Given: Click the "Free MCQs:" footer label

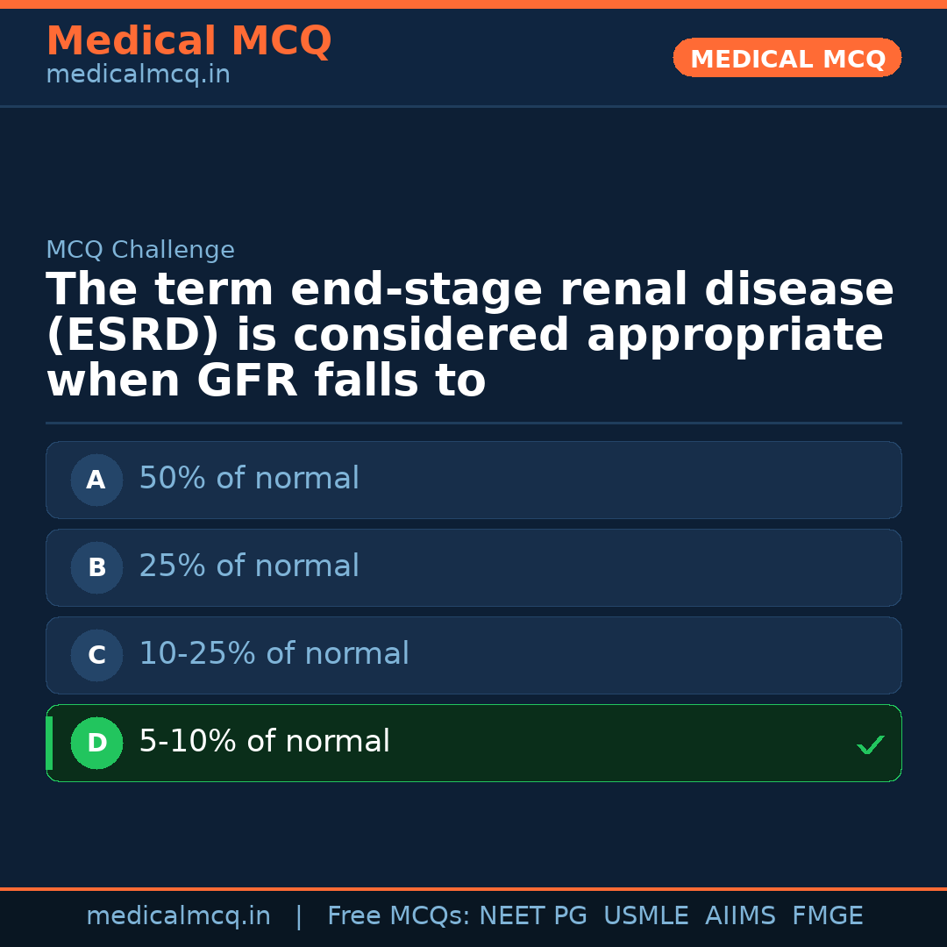Looking at the screenshot, I should click(399, 916).
